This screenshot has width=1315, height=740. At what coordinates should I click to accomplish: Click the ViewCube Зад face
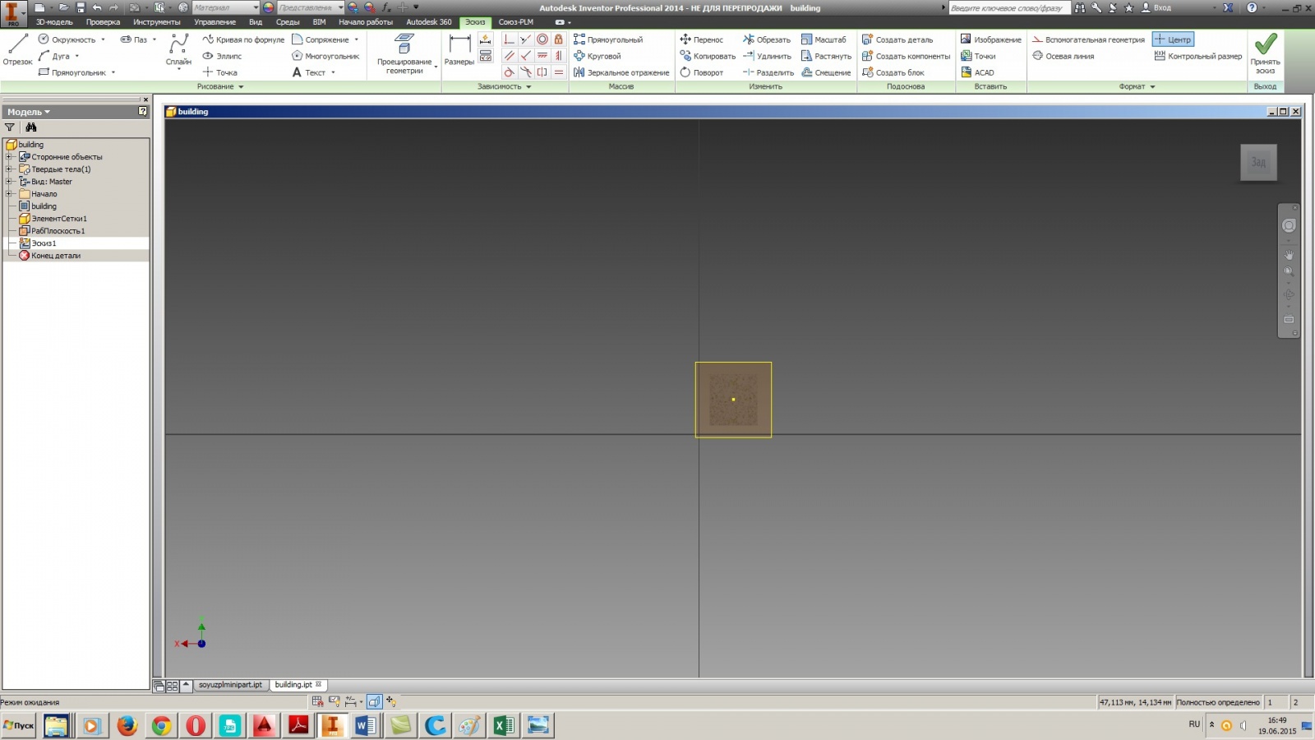(x=1258, y=162)
